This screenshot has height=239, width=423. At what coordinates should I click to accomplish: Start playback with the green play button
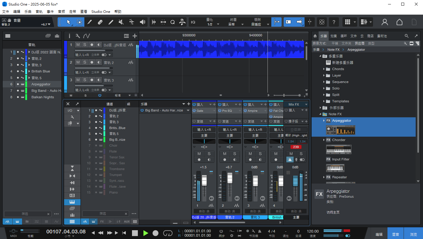click(x=146, y=233)
